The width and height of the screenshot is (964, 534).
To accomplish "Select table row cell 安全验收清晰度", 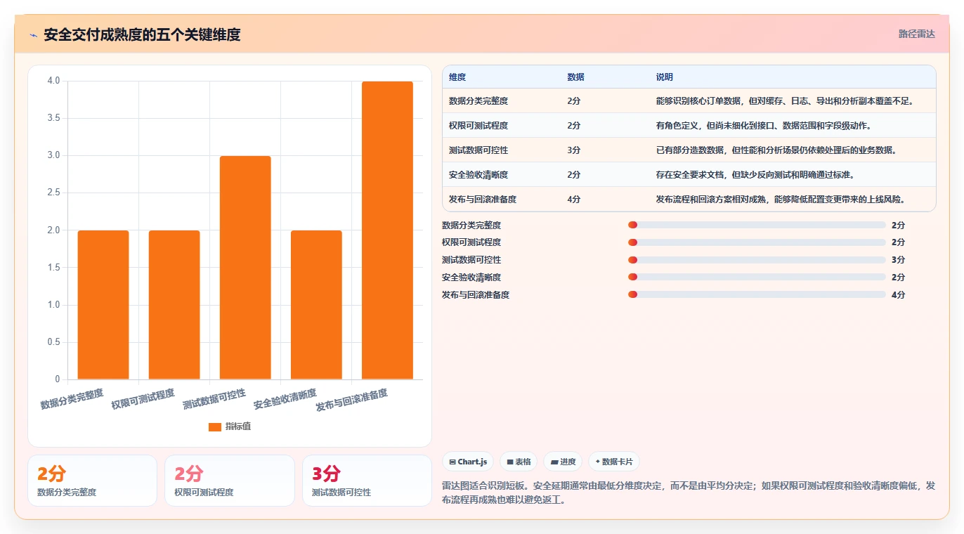I will pos(478,175).
